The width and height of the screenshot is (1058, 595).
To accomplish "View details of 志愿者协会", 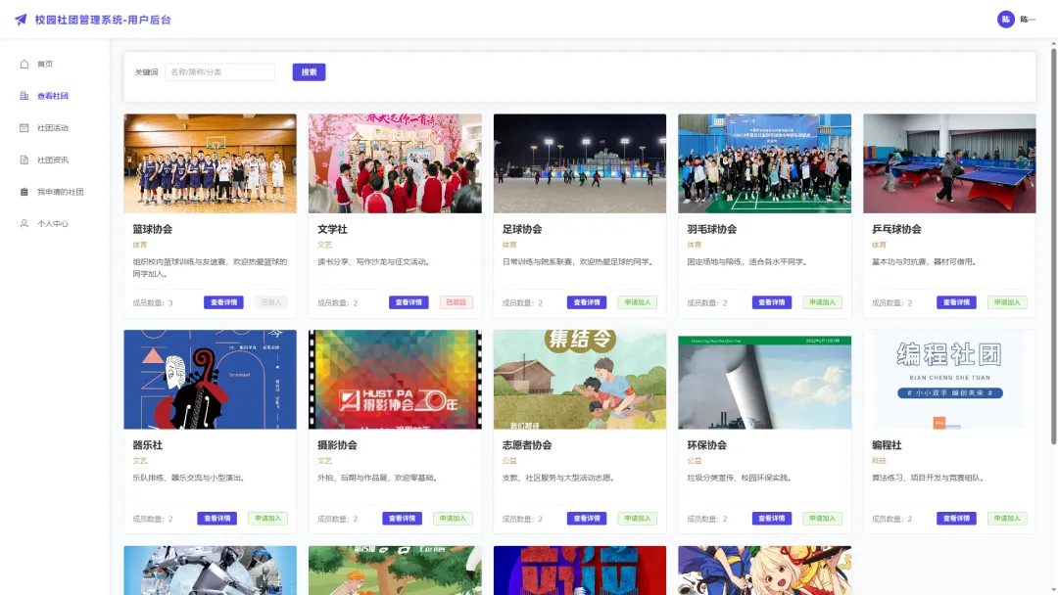I will pyautogui.click(x=587, y=519).
